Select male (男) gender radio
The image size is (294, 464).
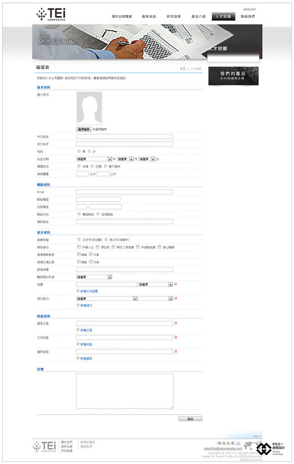[79, 151]
